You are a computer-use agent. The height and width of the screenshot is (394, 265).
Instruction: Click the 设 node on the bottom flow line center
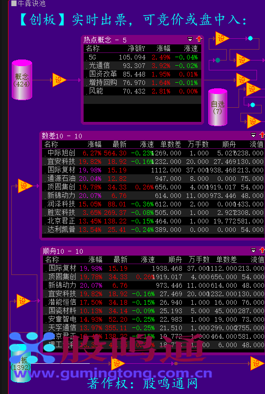click(118, 363)
